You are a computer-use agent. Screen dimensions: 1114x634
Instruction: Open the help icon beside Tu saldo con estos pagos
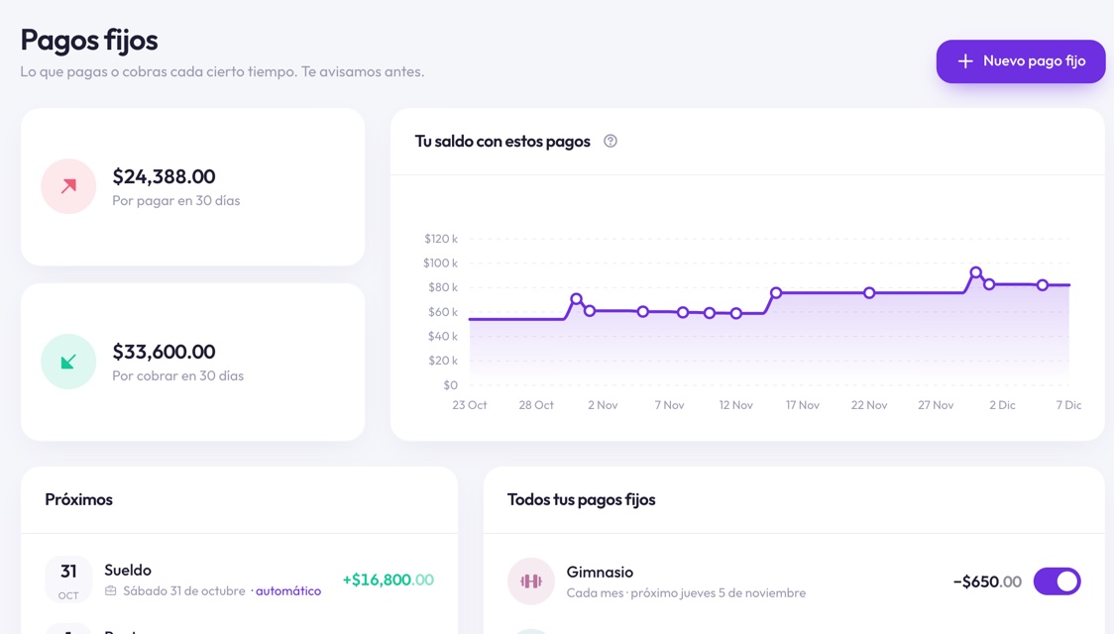(611, 142)
